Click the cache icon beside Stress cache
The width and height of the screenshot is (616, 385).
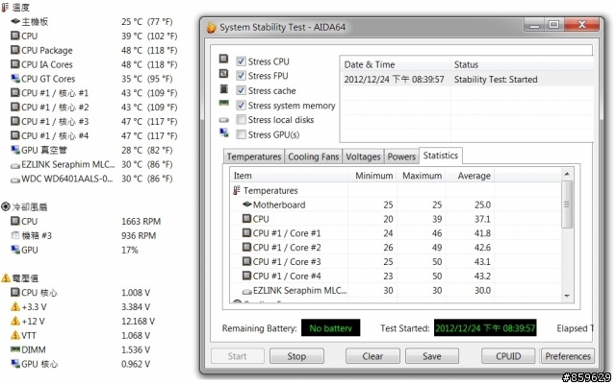[x=223, y=89]
